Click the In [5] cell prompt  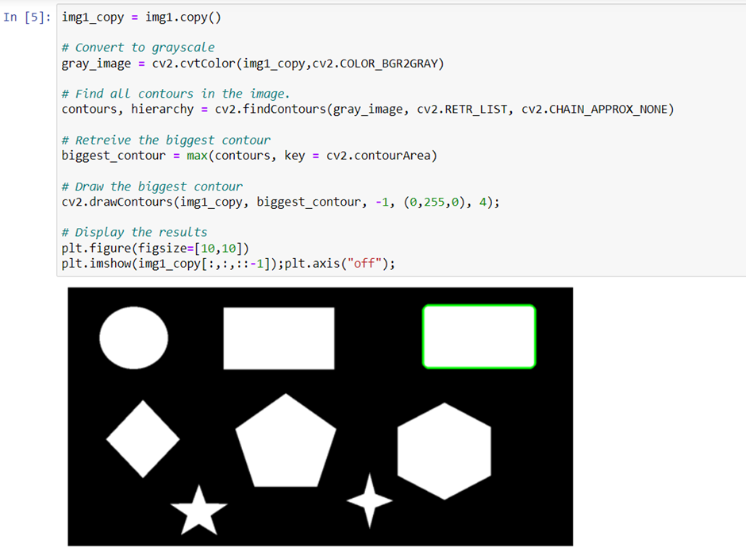pos(27,17)
